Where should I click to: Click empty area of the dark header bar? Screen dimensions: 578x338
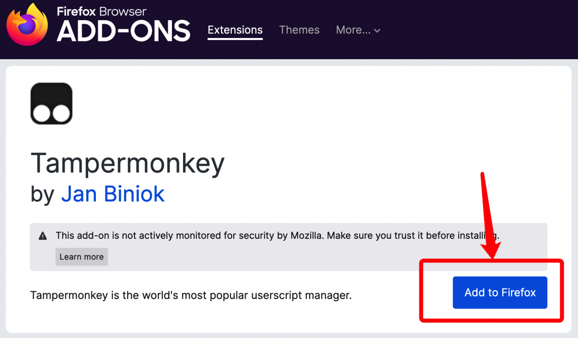pos(482,29)
